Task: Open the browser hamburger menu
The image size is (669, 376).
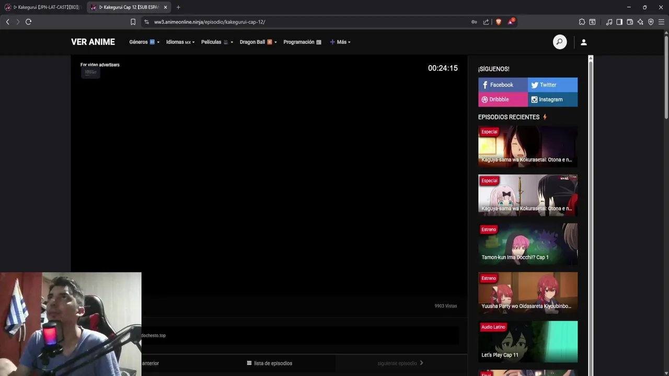Action: [x=661, y=22]
